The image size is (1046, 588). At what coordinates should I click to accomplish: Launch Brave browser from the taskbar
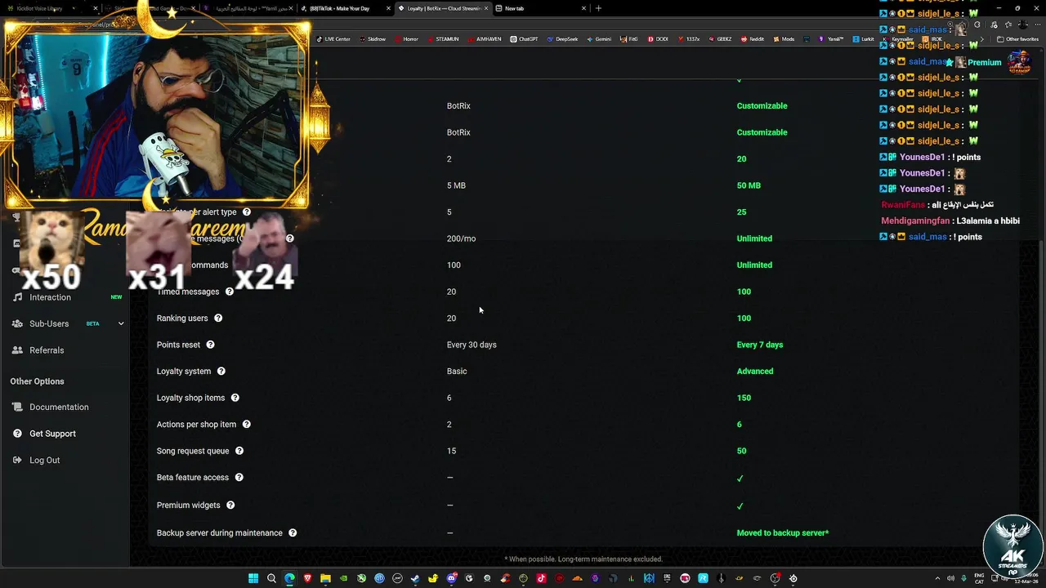click(307, 578)
